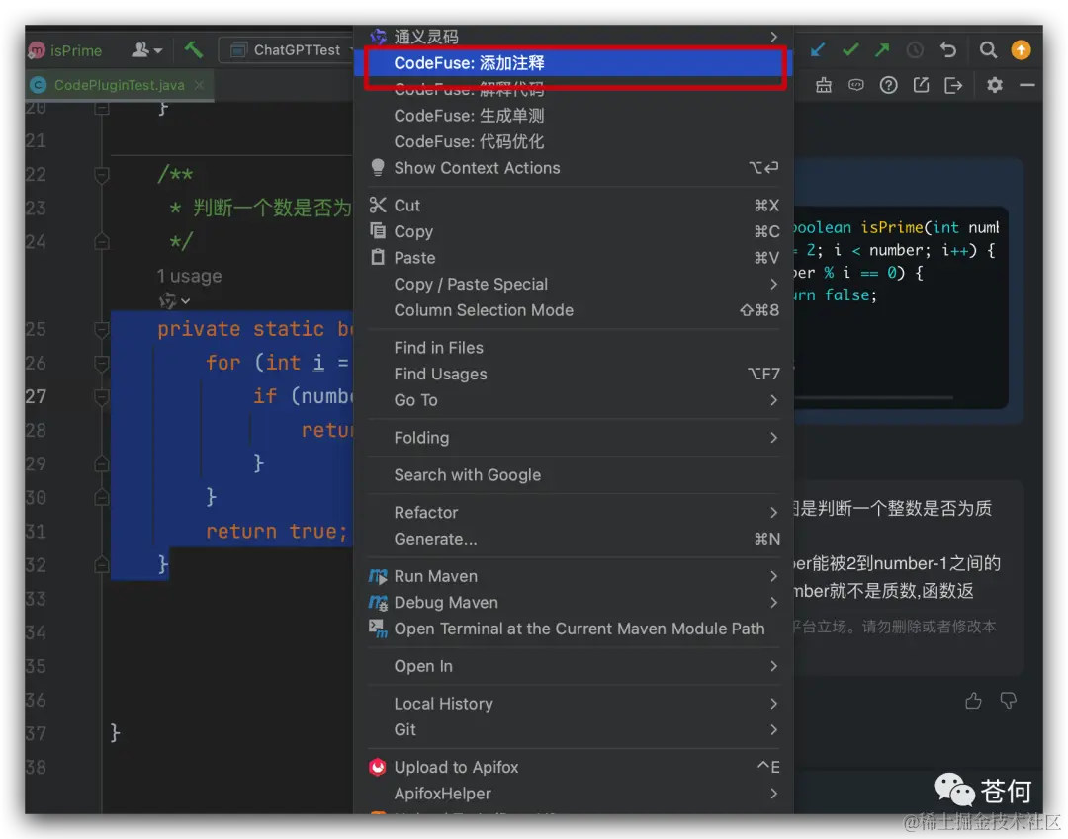Image resolution: width=1068 pixels, height=839 pixels.
Task: Select CodeFuse: 生成单测 menu item
Action: (573, 116)
